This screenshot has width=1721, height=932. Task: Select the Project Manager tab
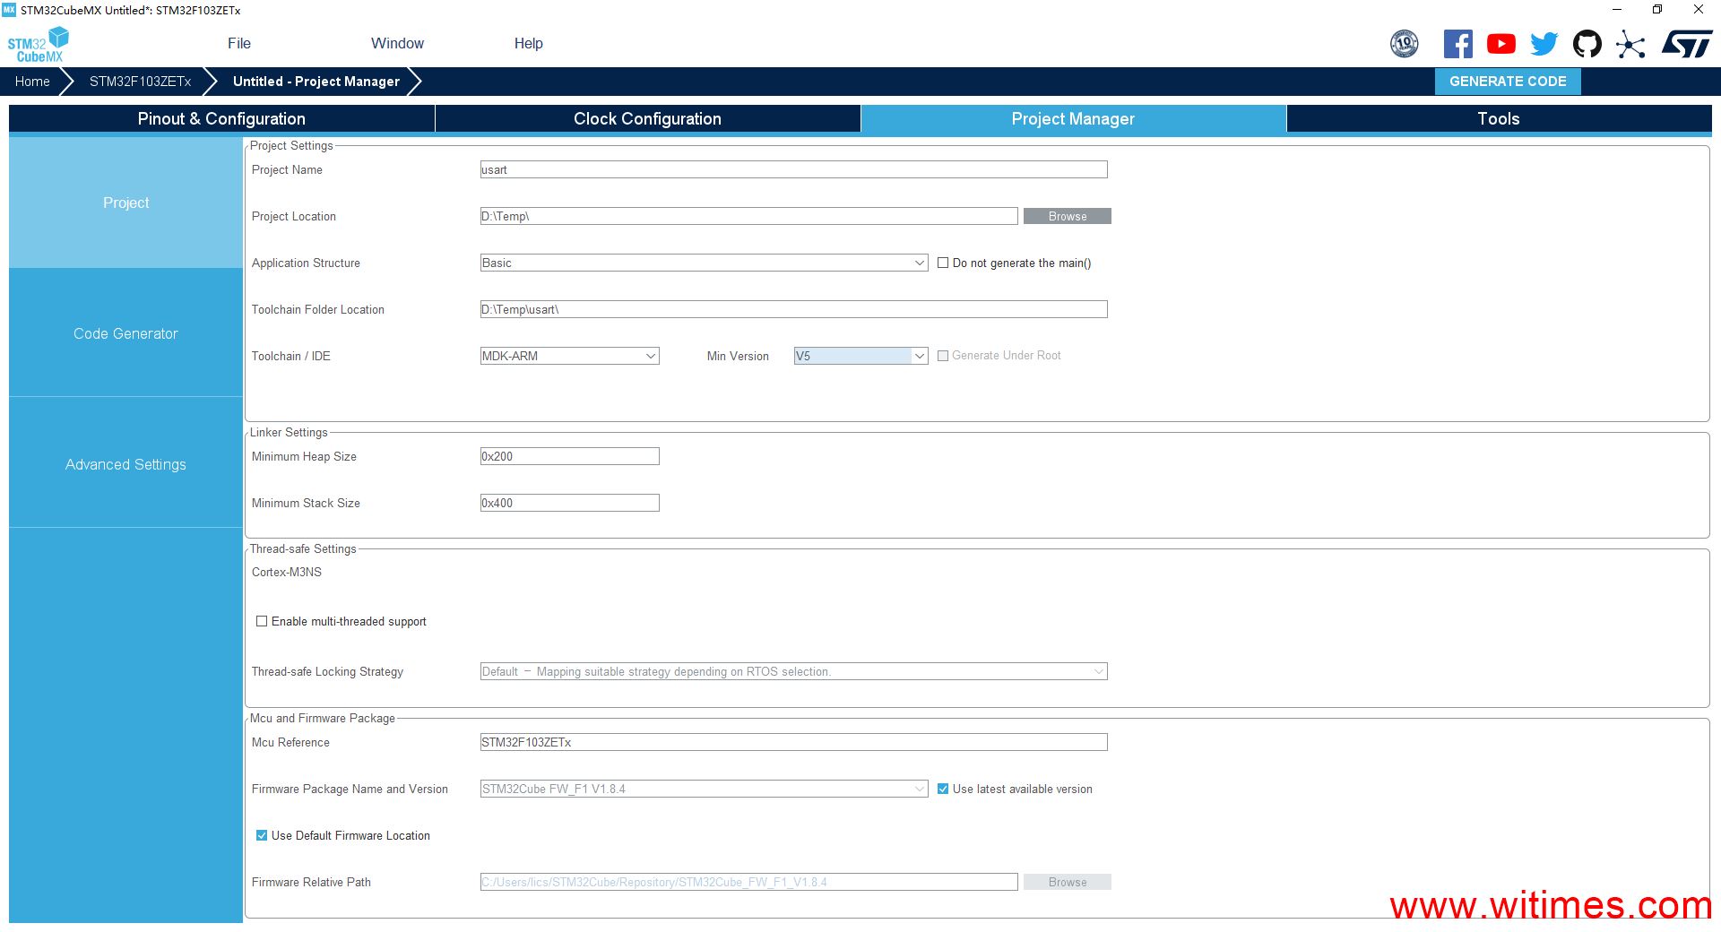pos(1073,118)
